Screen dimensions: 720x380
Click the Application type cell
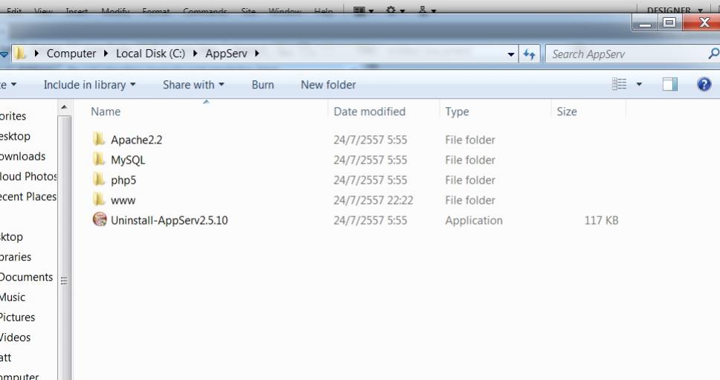pyautogui.click(x=473, y=220)
